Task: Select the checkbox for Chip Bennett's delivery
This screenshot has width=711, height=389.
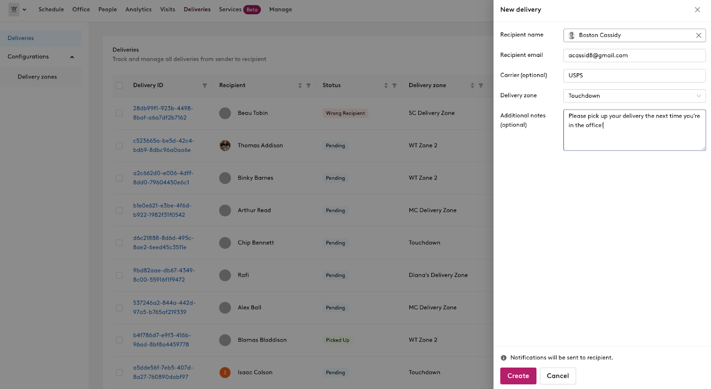Action: click(x=119, y=243)
